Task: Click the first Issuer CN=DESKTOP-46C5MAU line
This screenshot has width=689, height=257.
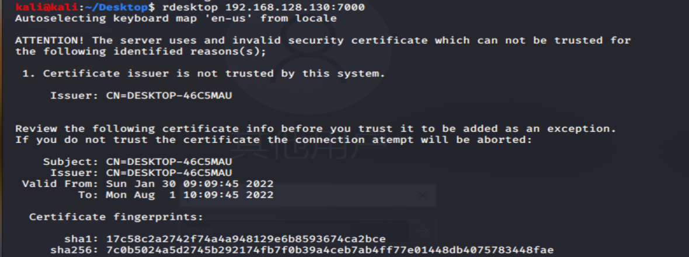Action: (141, 96)
